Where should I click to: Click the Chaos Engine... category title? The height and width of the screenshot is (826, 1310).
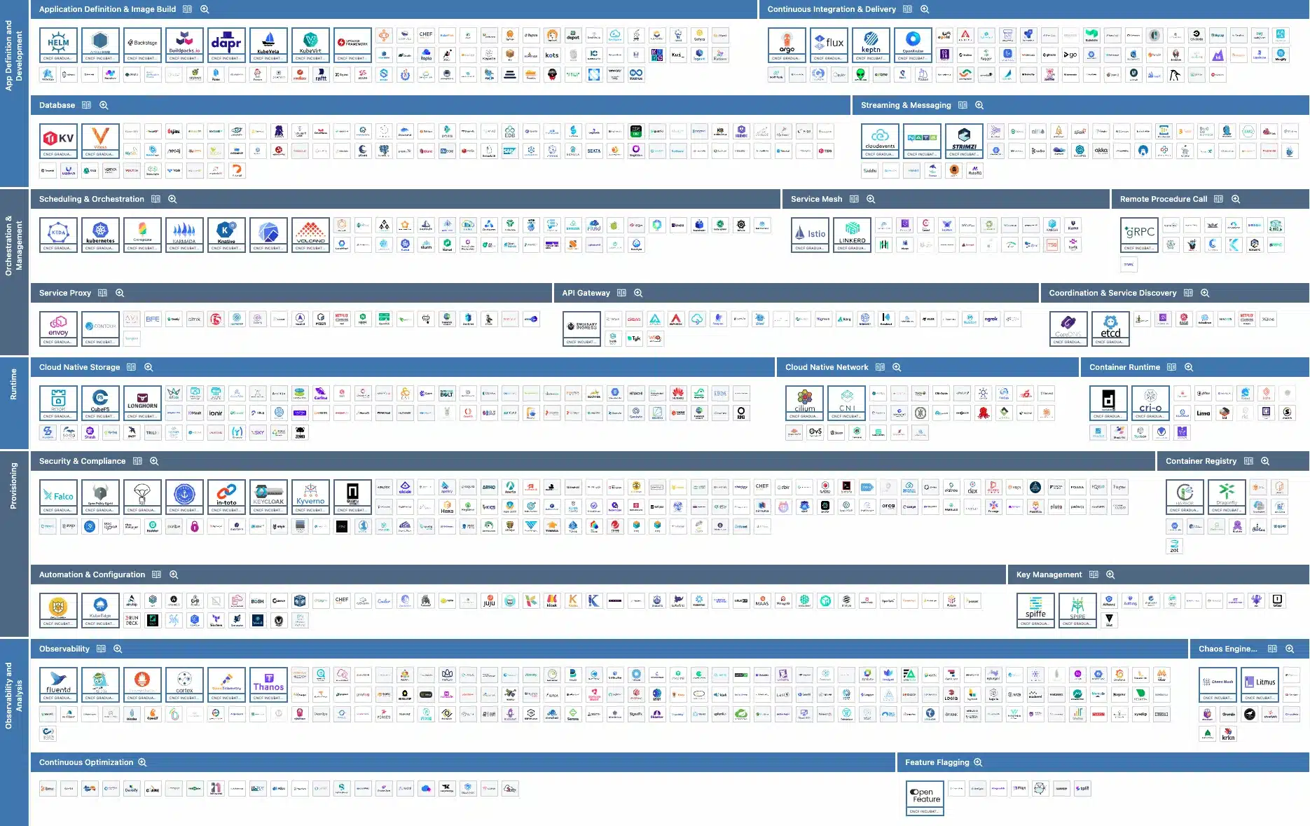coord(1228,649)
